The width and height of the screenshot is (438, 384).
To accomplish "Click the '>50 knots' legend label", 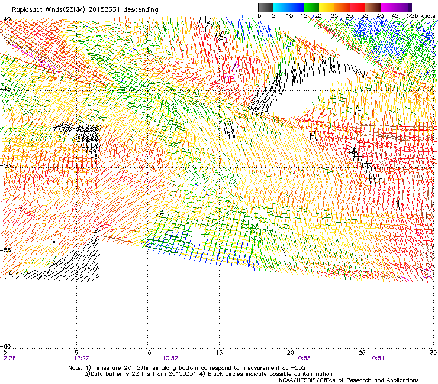I will 421,16.
